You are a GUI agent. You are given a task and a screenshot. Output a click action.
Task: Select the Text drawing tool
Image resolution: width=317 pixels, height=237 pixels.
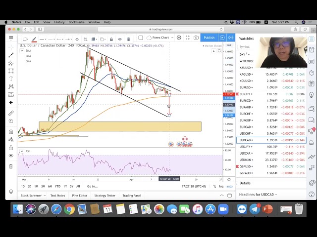(x=11, y=79)
